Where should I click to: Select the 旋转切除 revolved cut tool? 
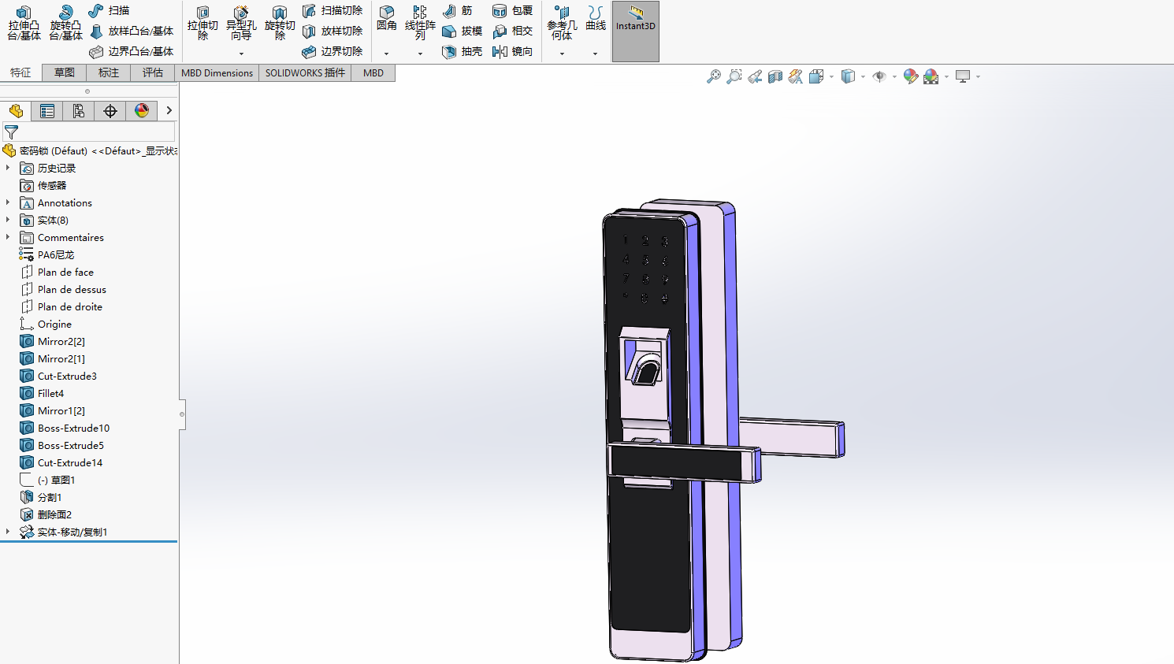click(x=280, y=24)
